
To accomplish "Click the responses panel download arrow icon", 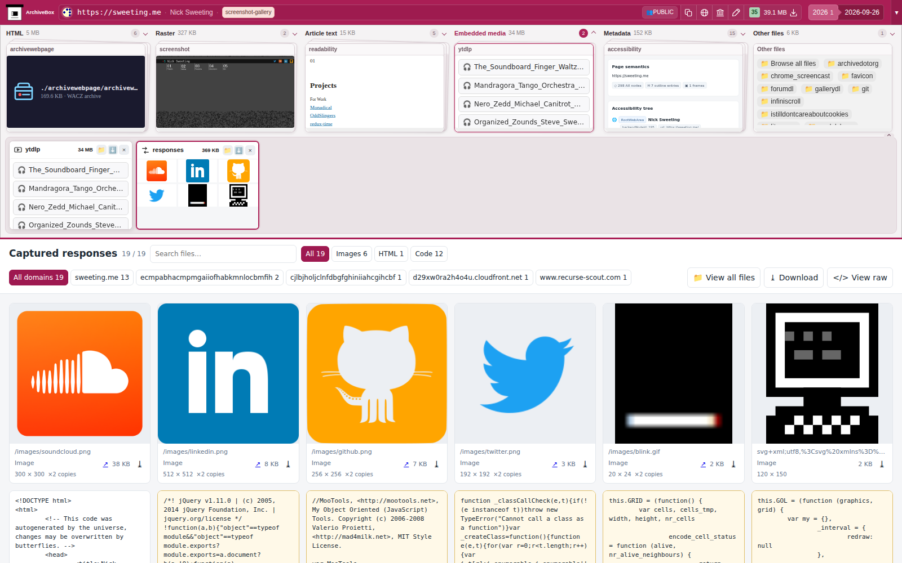I will coord(239,150).
